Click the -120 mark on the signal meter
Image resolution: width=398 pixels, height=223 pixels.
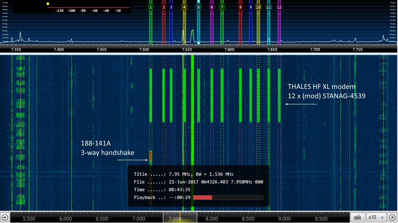click(x=59, y=11)
